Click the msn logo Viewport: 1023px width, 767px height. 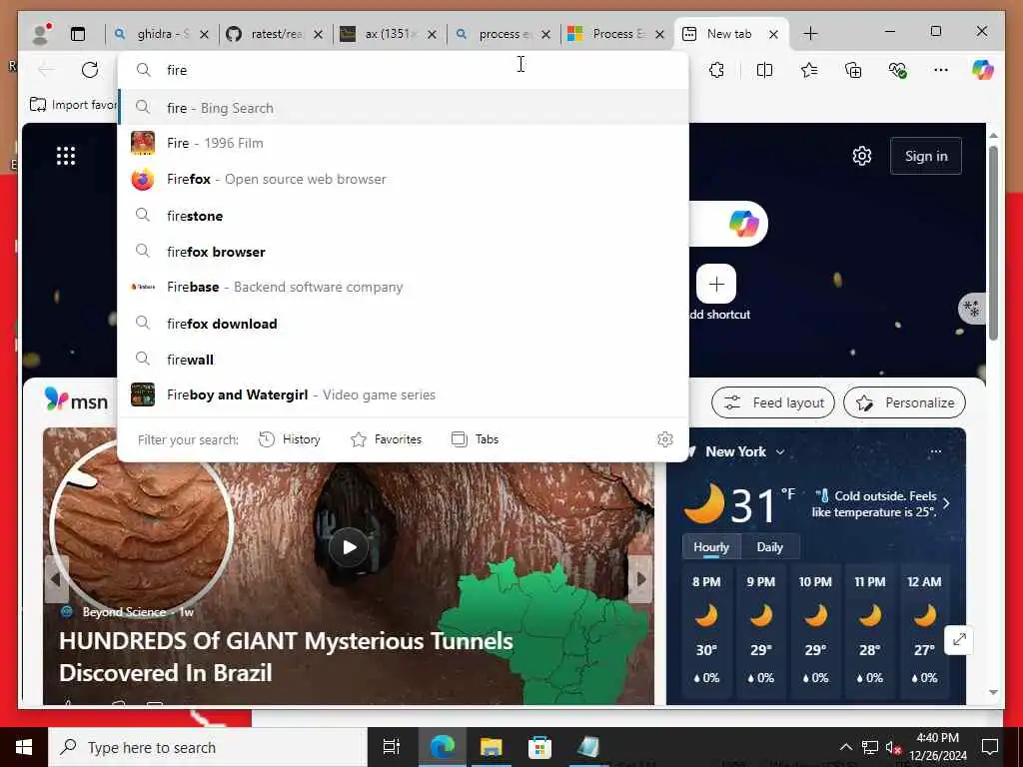coord(76,399)
